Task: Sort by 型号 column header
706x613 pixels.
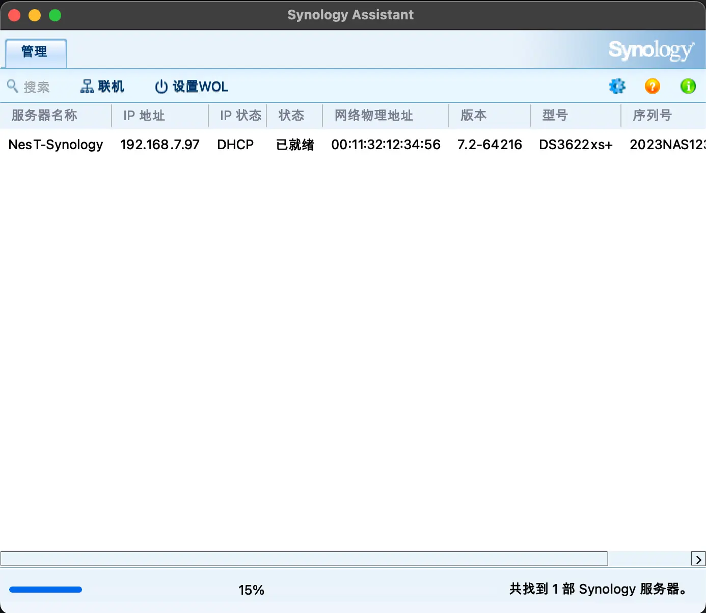Action: [x=576, y=116]
